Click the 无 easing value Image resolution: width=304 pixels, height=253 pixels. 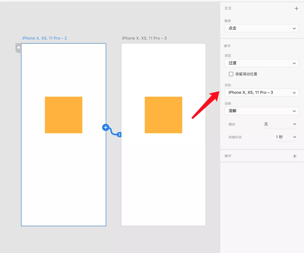click(x=266, y=124)
